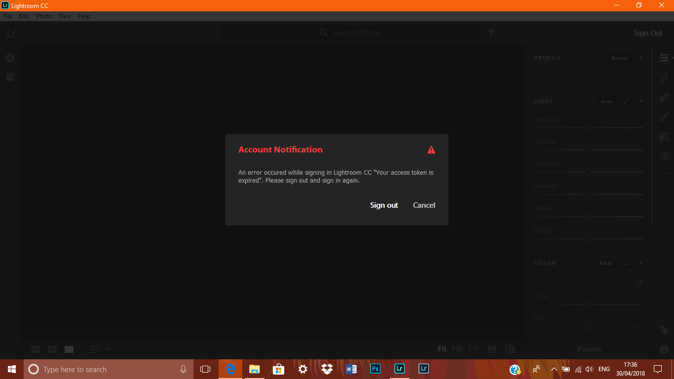
Task: Toggle the Tone Curve button
Action: [x=627, y=101]
